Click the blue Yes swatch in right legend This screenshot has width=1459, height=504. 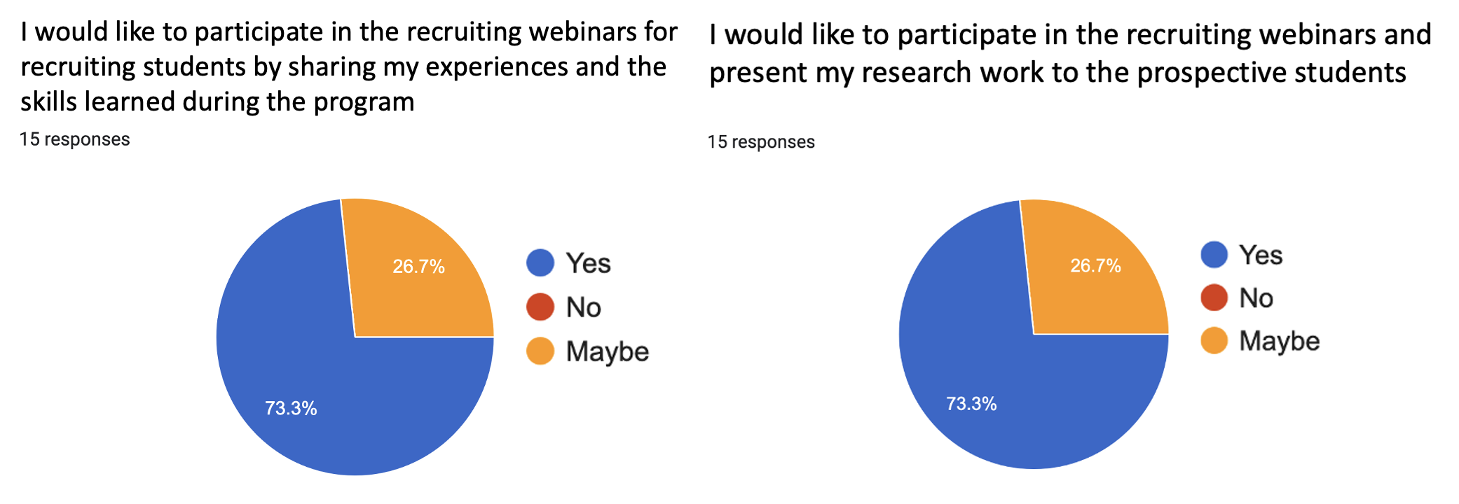tap(1214, 255)
